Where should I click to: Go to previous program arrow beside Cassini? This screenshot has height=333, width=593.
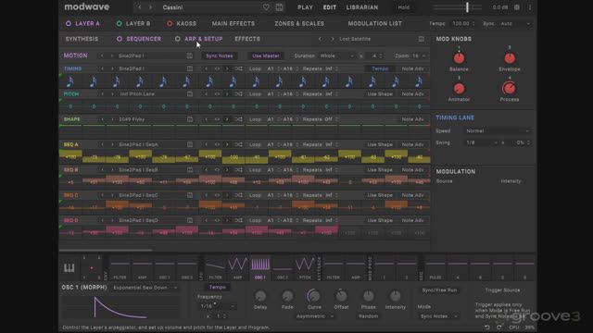click(x=140, y=7)
